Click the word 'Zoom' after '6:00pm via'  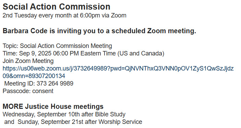coord(119,15)
